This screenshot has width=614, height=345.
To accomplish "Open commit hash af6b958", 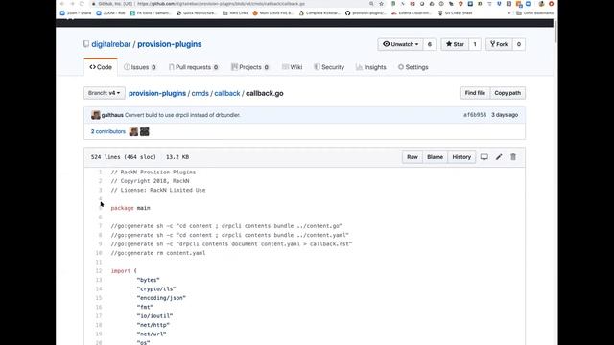I will click(475, 115).
